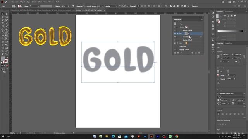
Task: Open stroke swatch dropdown in control bar
Action: click(22, 6)
